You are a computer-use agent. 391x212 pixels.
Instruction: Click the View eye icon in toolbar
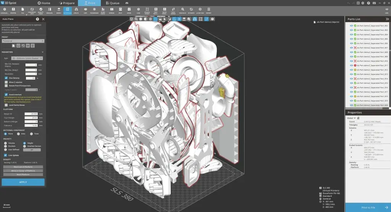click(x=387, y=10)
